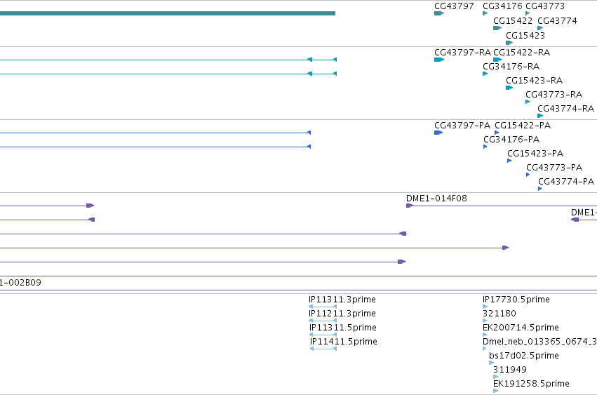597x395 pixels.
Task: Click the teal arrow glyph under CG15423
Action: pos(509,43)
